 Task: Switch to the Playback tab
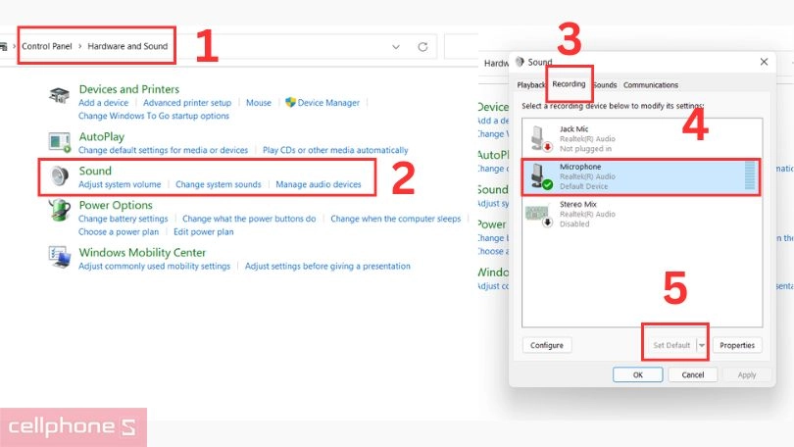(531, 85)
